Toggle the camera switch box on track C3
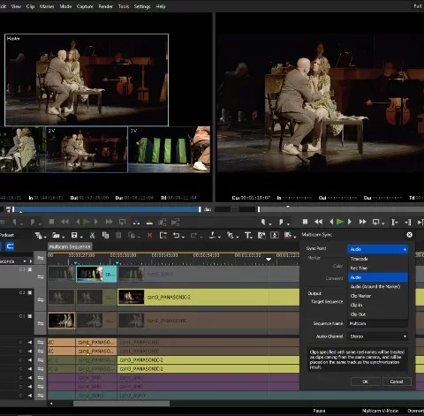 (x=30, y=269)
